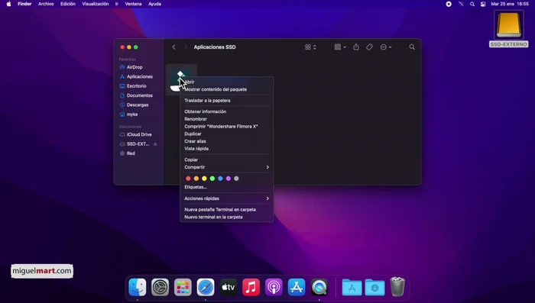This screenshot has height=303, width=535.
Task: Select Obtener información
Action: 226,111
